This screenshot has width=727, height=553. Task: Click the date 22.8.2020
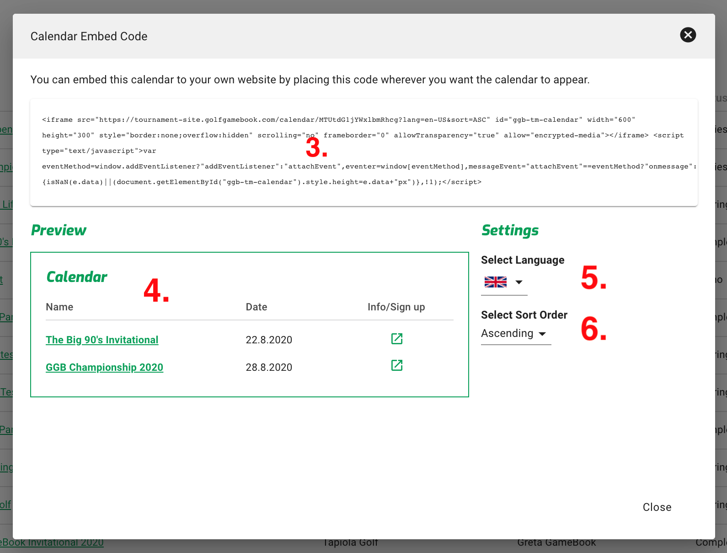coord(269,340)
